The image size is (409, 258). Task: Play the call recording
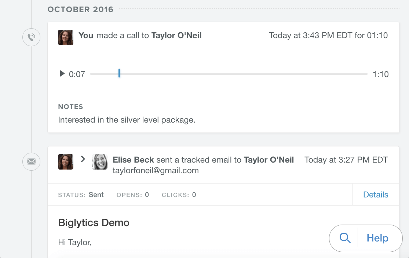pyautogui.click(x=62, y=73)
